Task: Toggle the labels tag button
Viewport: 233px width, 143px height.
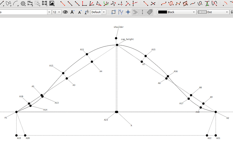Action: pyautogui.click(x=150, y=12)
